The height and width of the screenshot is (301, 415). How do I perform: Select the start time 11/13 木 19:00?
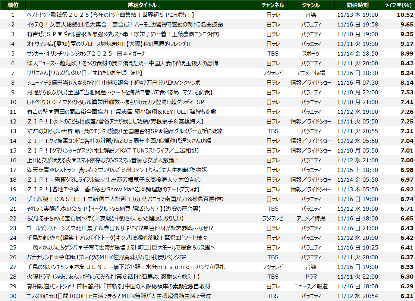click(x=357, y=15)
